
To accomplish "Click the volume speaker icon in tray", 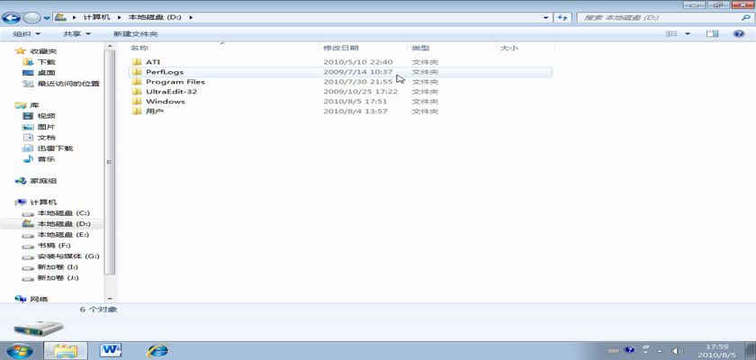I will click(x=678, y=349).
